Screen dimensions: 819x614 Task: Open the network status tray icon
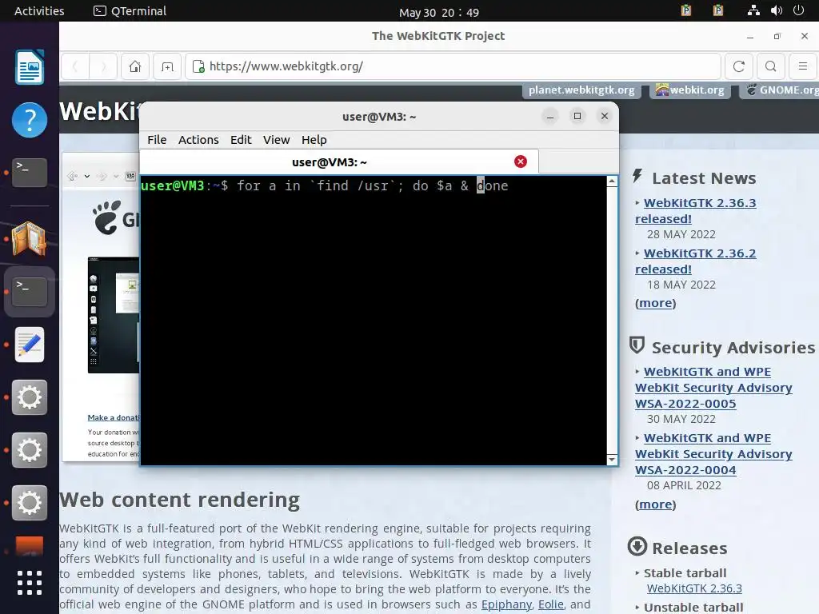click(x=753, y=10)
